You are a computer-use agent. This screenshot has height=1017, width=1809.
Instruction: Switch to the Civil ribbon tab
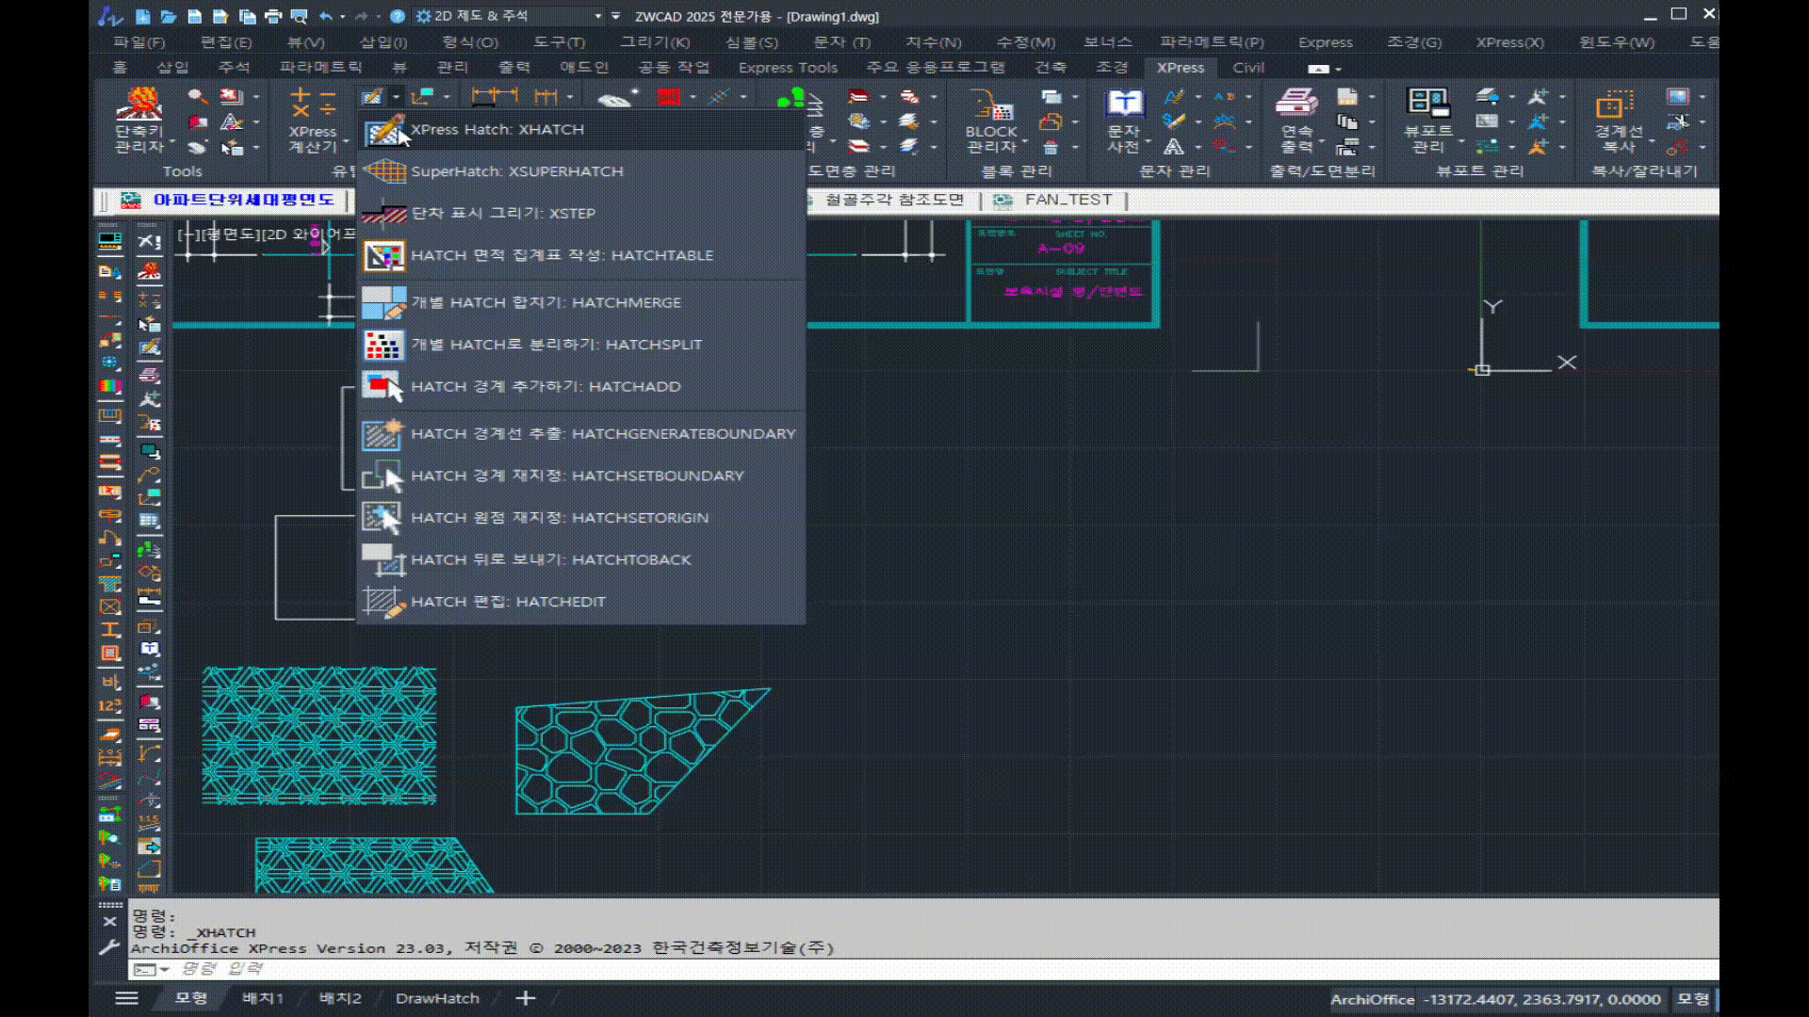(1247, 68)
